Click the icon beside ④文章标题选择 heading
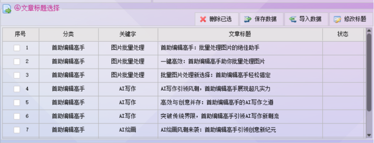Viewport: 374px width, 143px height. pyautogui.click(x=7, y=9)
